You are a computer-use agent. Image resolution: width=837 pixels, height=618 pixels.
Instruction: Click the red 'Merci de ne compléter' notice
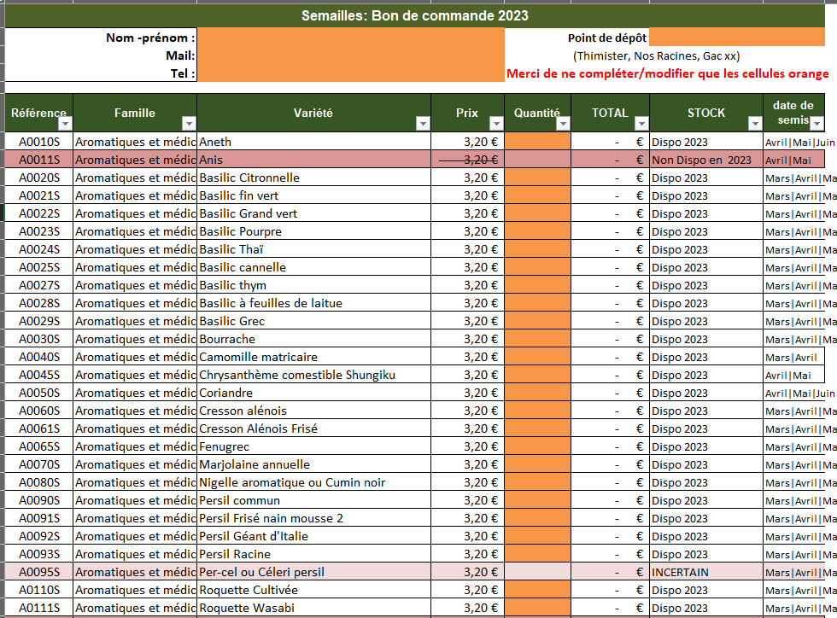click(668, 73)
